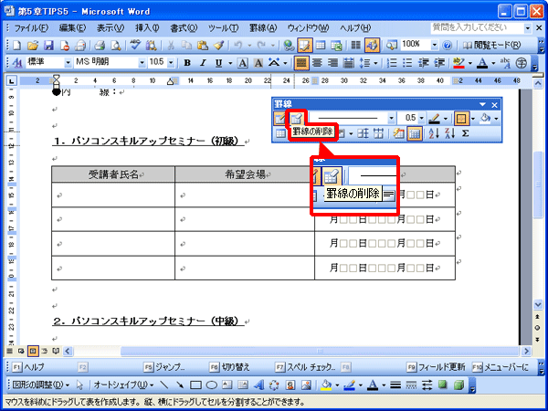Sort descending with the Z-A icon
Screen dimensions: 548x411
click(x=449, y=133)
